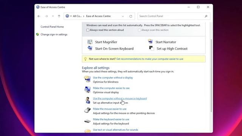The height and width of the screenshot is (136, 242).
Task: Click the Start Narrator icon
Action: 150,42
